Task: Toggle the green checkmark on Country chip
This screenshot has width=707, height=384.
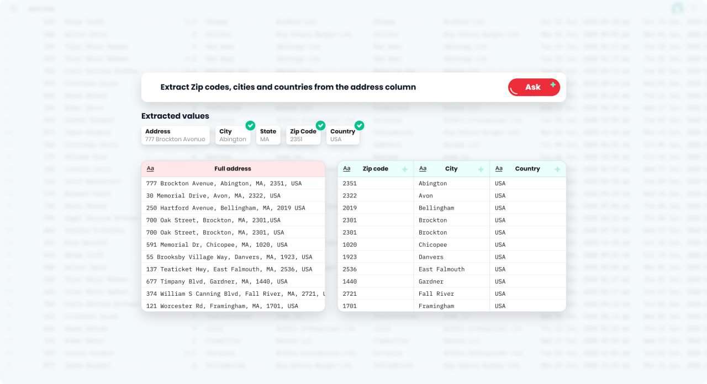Action: [x=359, y=125]
